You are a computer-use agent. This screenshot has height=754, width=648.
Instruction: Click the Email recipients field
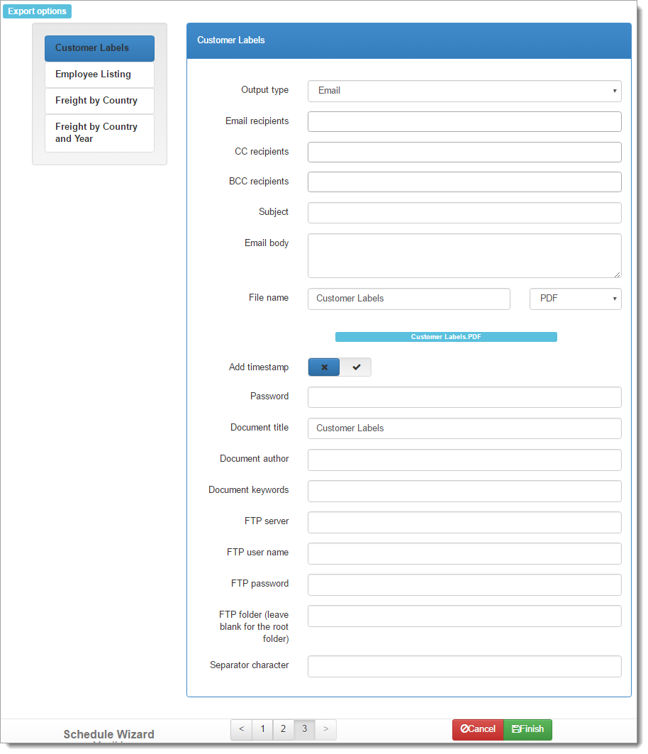[x=464, y=121]
